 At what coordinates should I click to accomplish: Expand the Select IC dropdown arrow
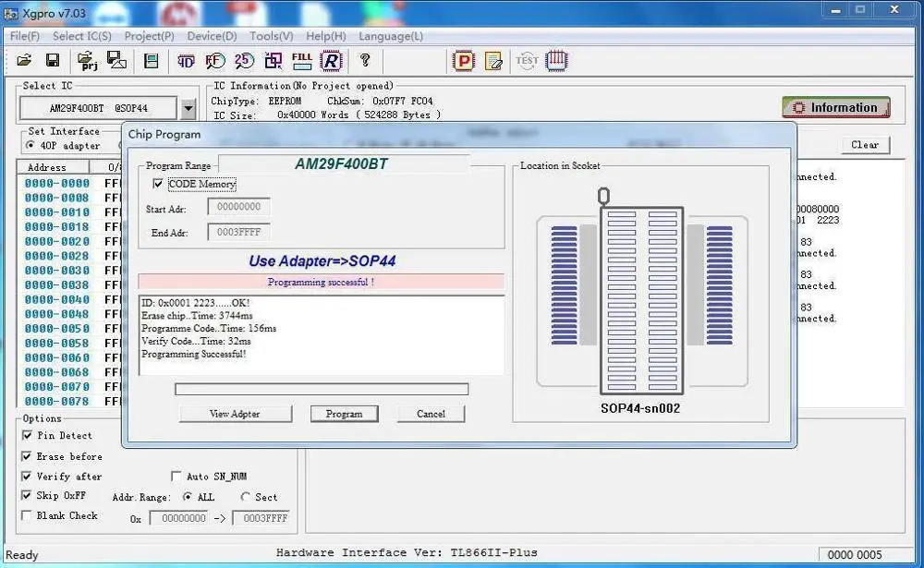(x=188, y=108)
